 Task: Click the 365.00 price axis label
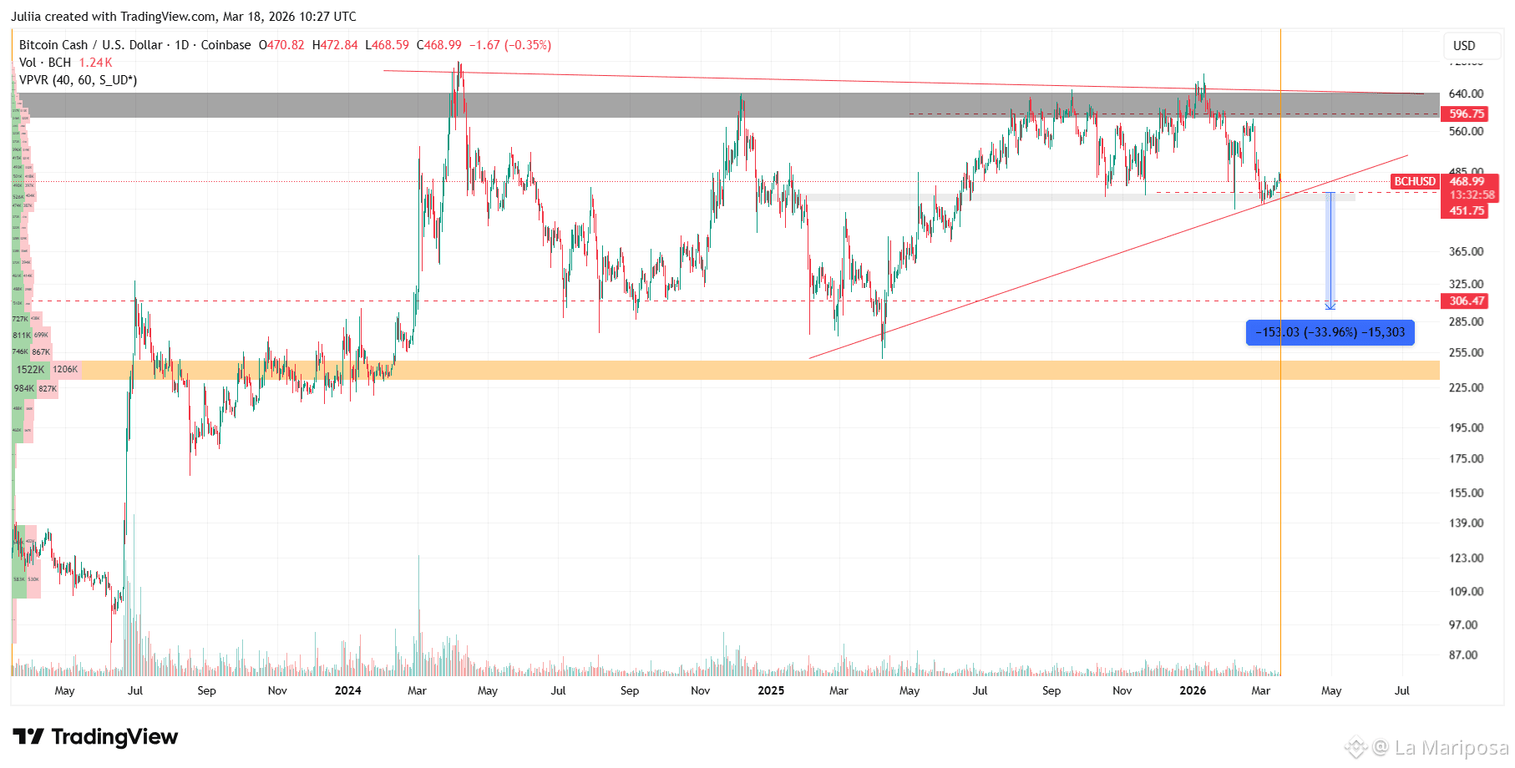pos(1467,251)
